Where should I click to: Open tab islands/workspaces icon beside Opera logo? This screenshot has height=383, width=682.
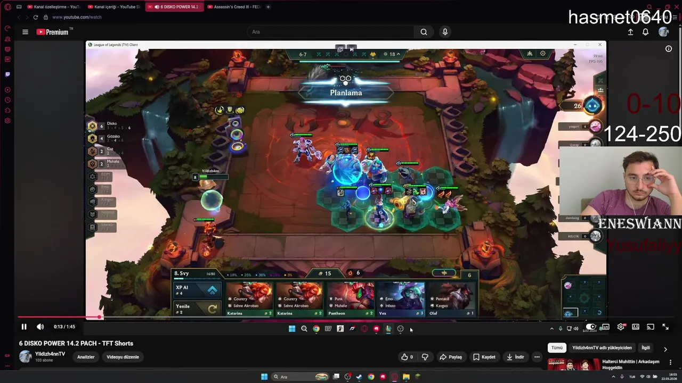pos(19,7)
